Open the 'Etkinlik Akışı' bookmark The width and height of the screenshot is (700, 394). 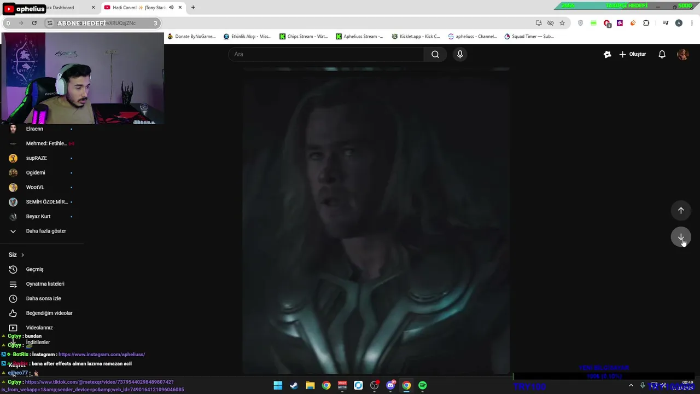click(x=247, y=37)
